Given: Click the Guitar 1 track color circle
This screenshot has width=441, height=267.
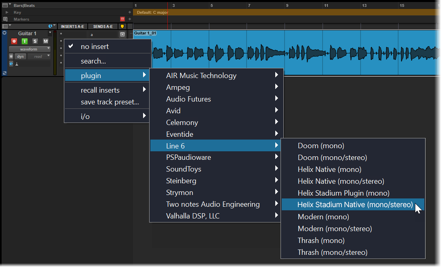Looking at the screenshot, I should click(x=4, y=33).
